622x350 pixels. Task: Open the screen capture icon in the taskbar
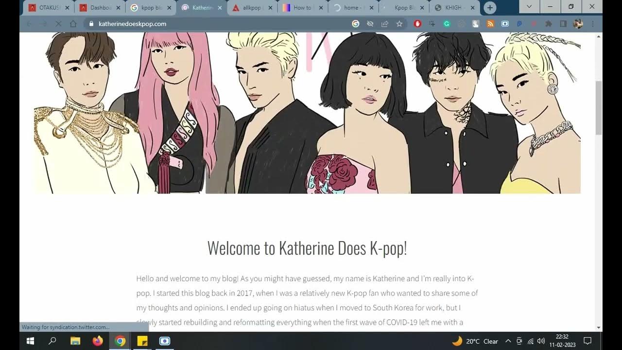164,341
